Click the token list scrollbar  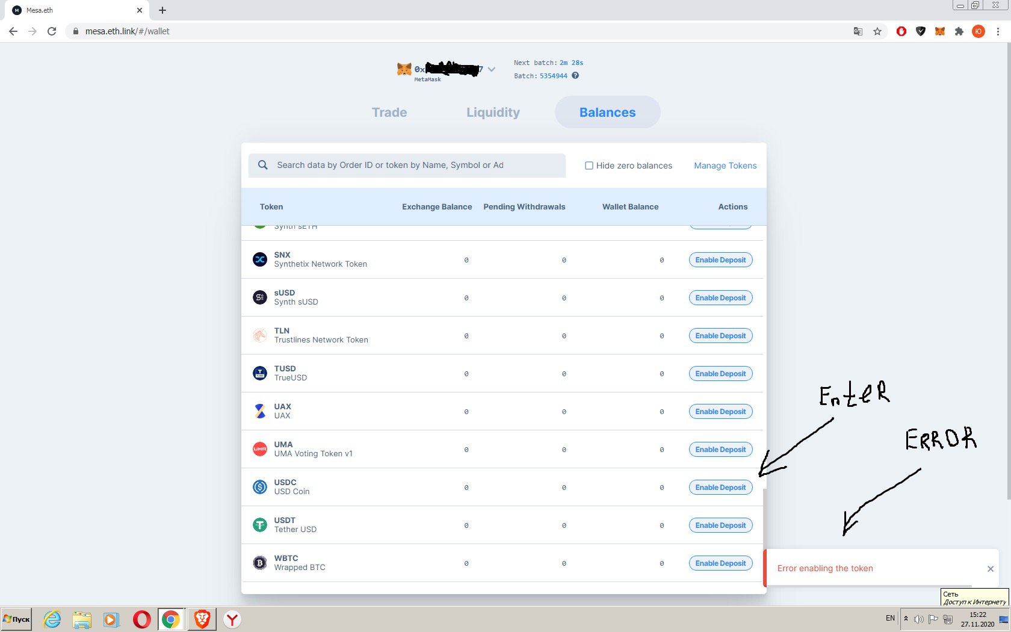[x=764, y=534]
